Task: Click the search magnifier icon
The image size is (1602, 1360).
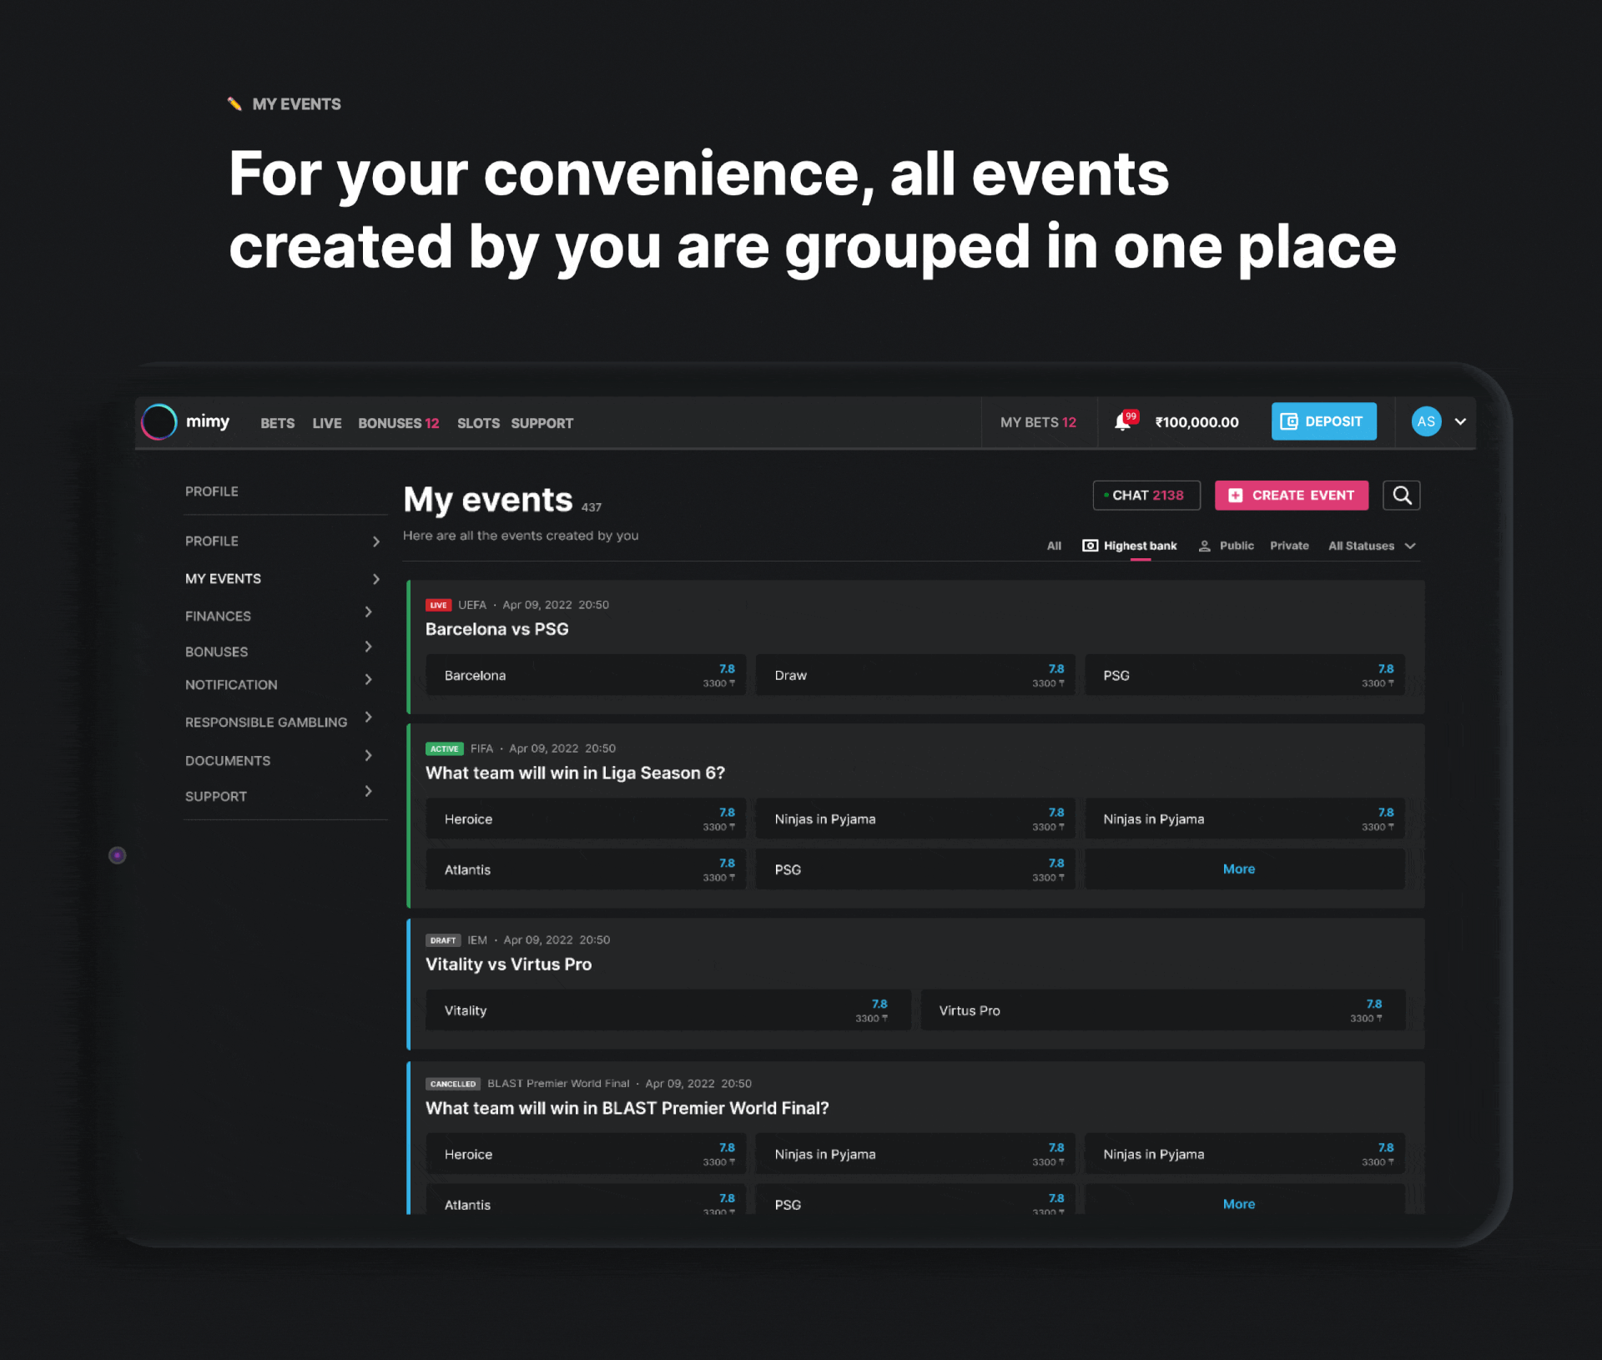Action: pyautogui.click(x=1402, y=496)
